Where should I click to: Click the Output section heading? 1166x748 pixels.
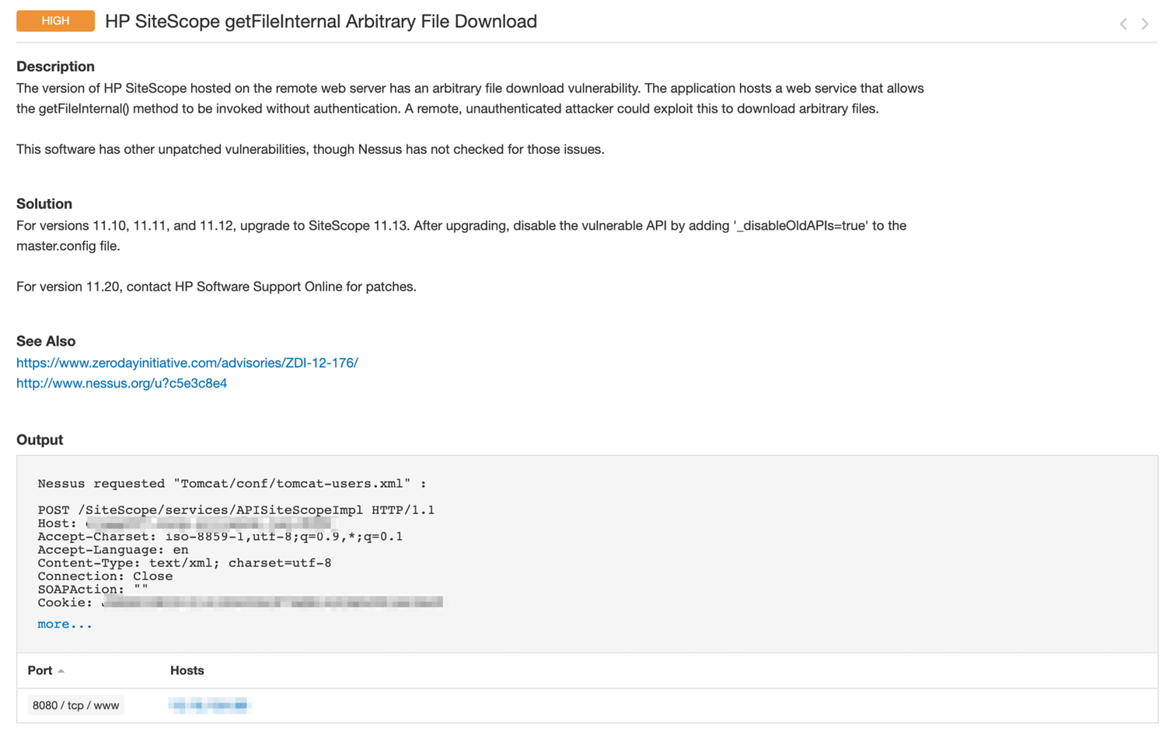(x=40, y=440)
